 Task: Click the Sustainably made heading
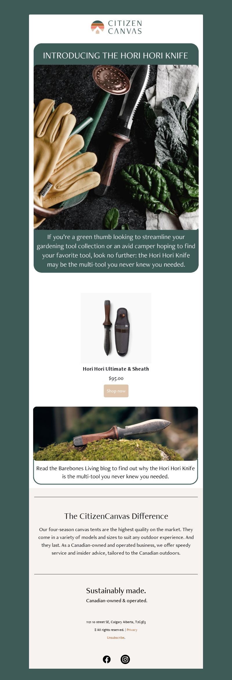(x=116, y=591)
